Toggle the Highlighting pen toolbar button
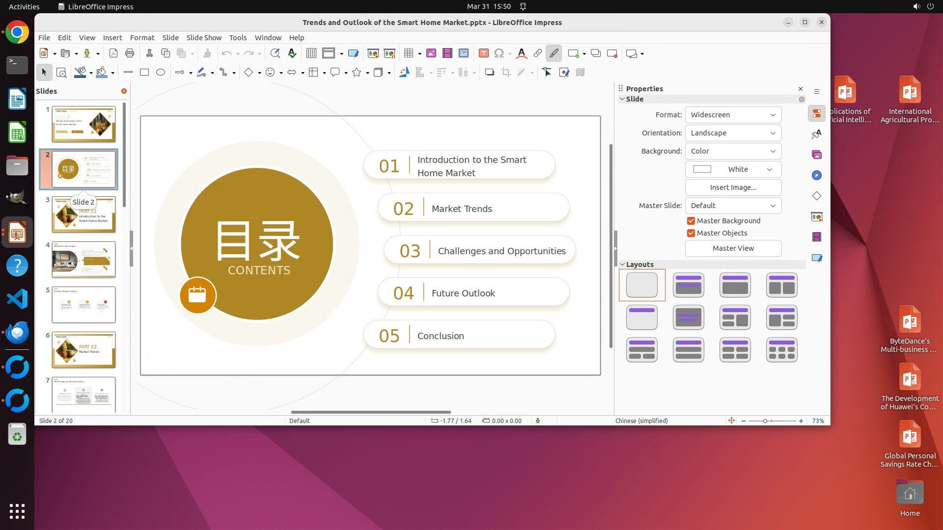This screenshot has height=530, width=943. pos(554,53)
